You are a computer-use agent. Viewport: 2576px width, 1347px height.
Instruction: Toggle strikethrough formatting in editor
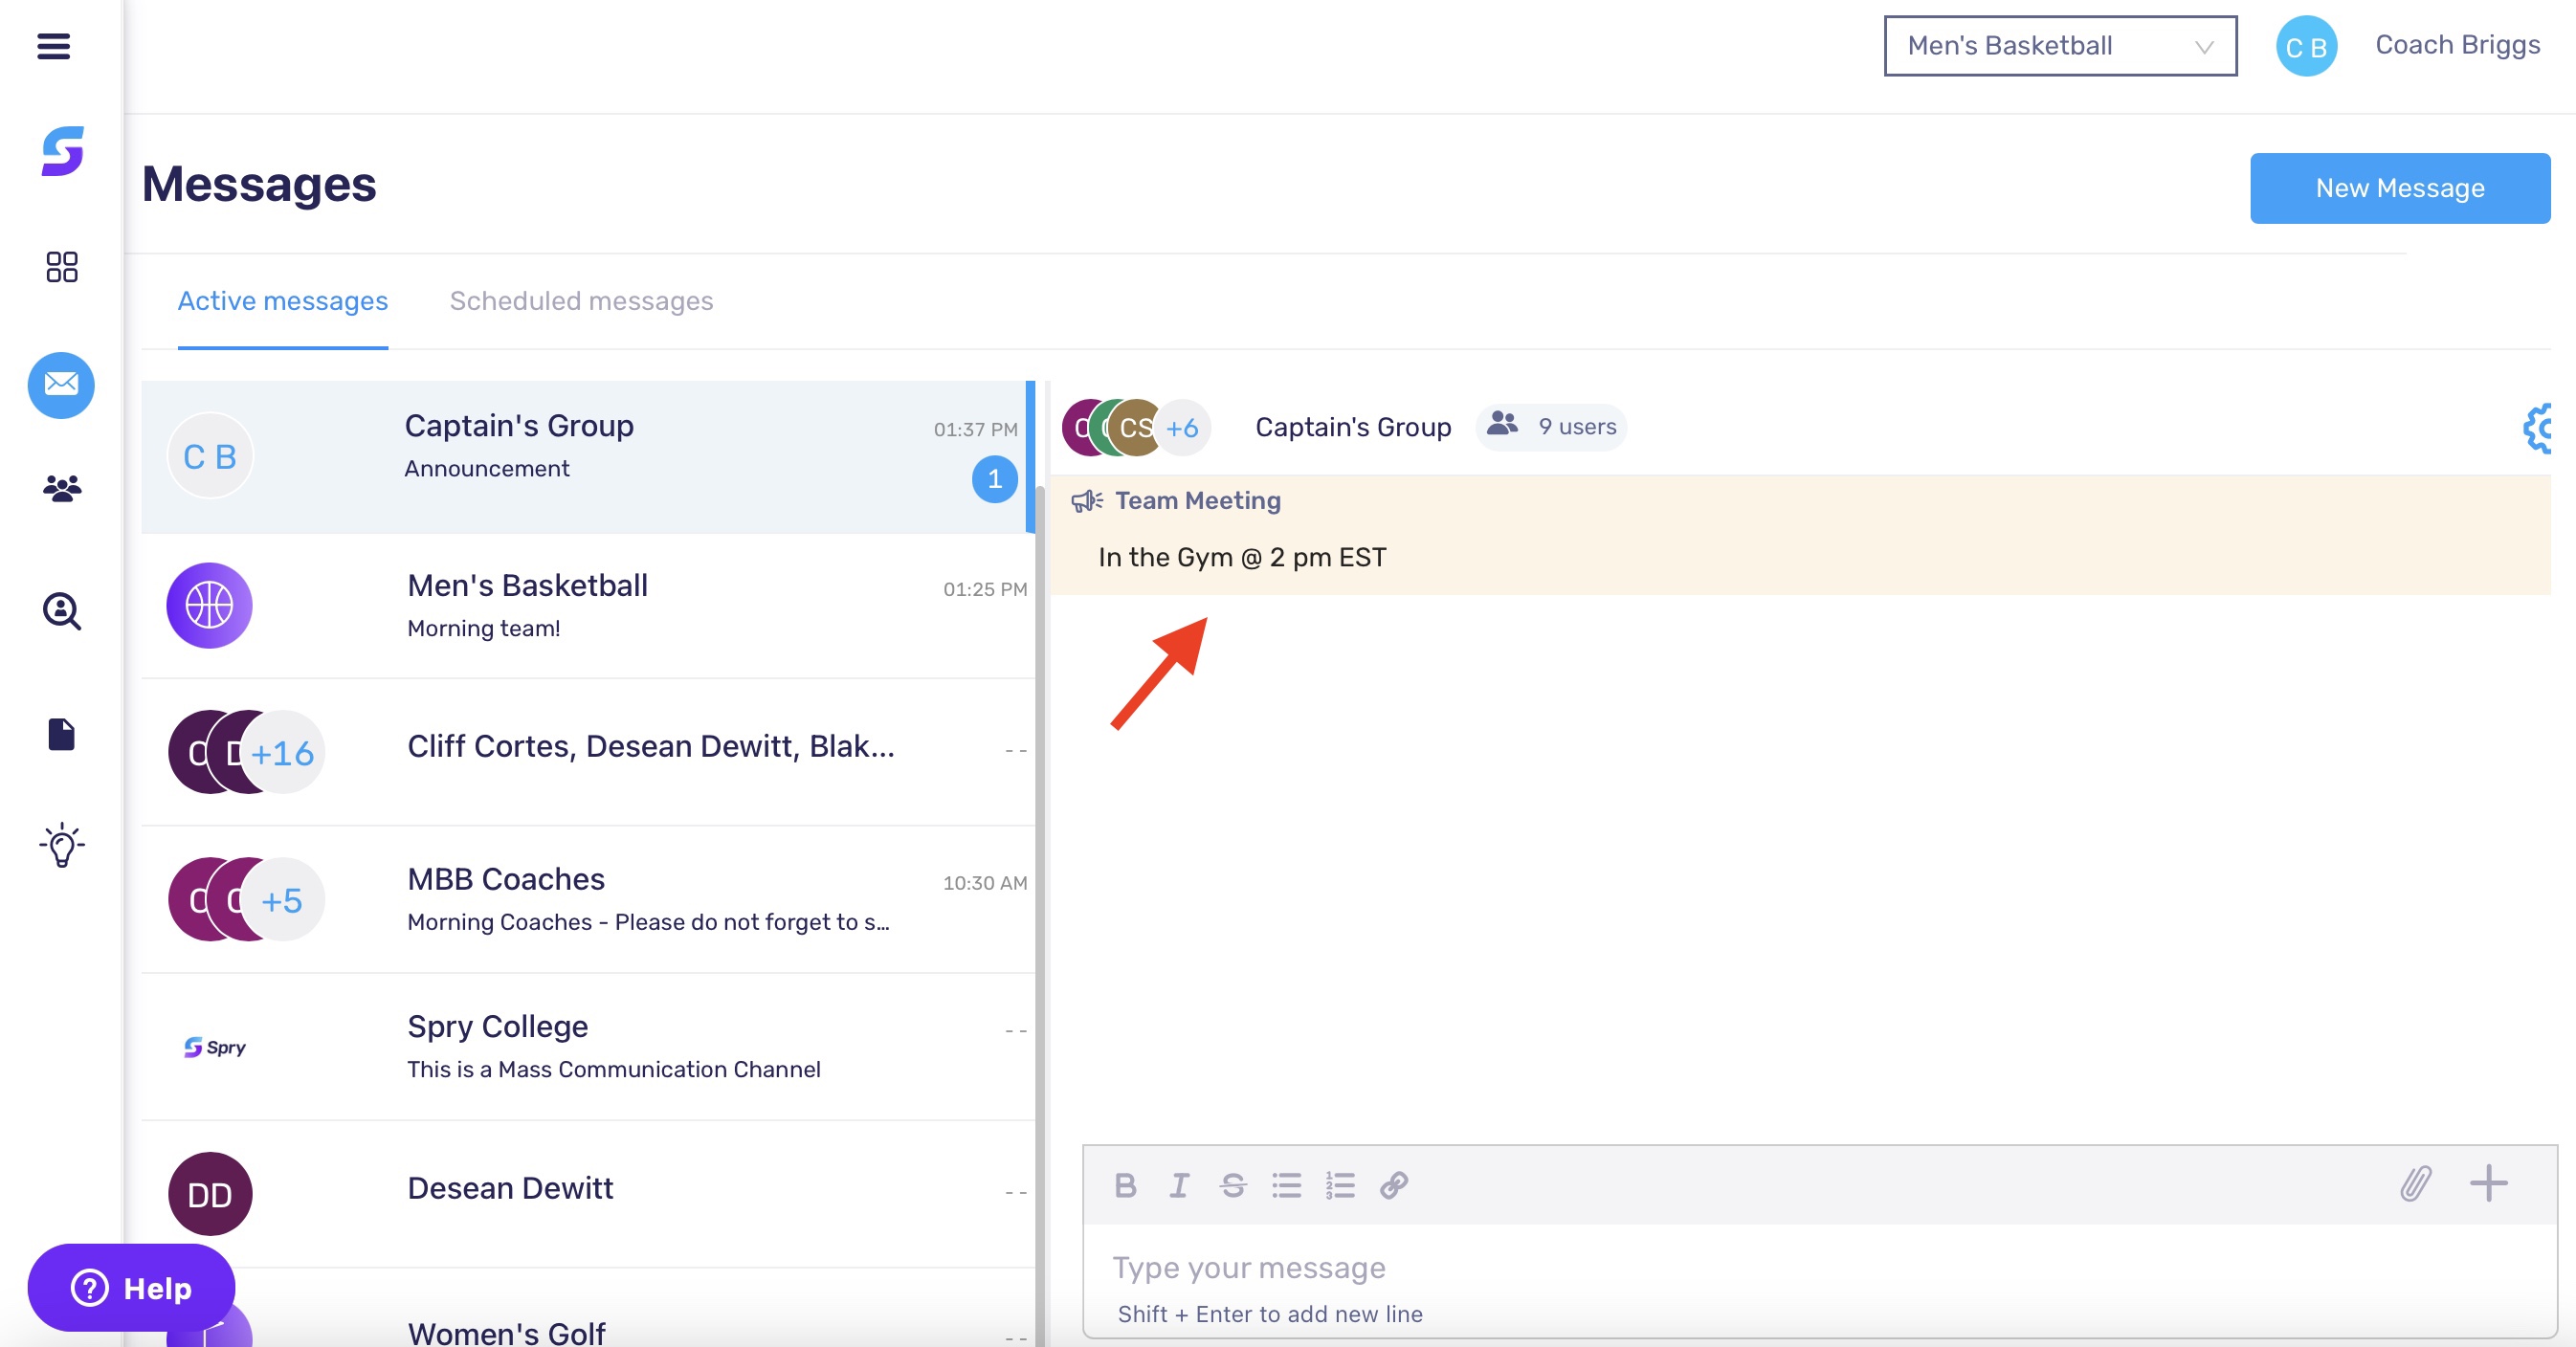[1233, 1185]
